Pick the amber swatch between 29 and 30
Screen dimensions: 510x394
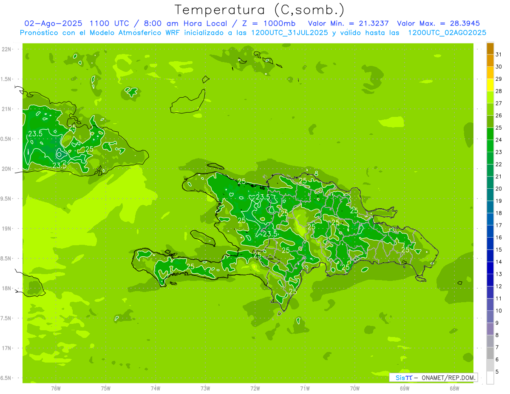coord(490,73)
